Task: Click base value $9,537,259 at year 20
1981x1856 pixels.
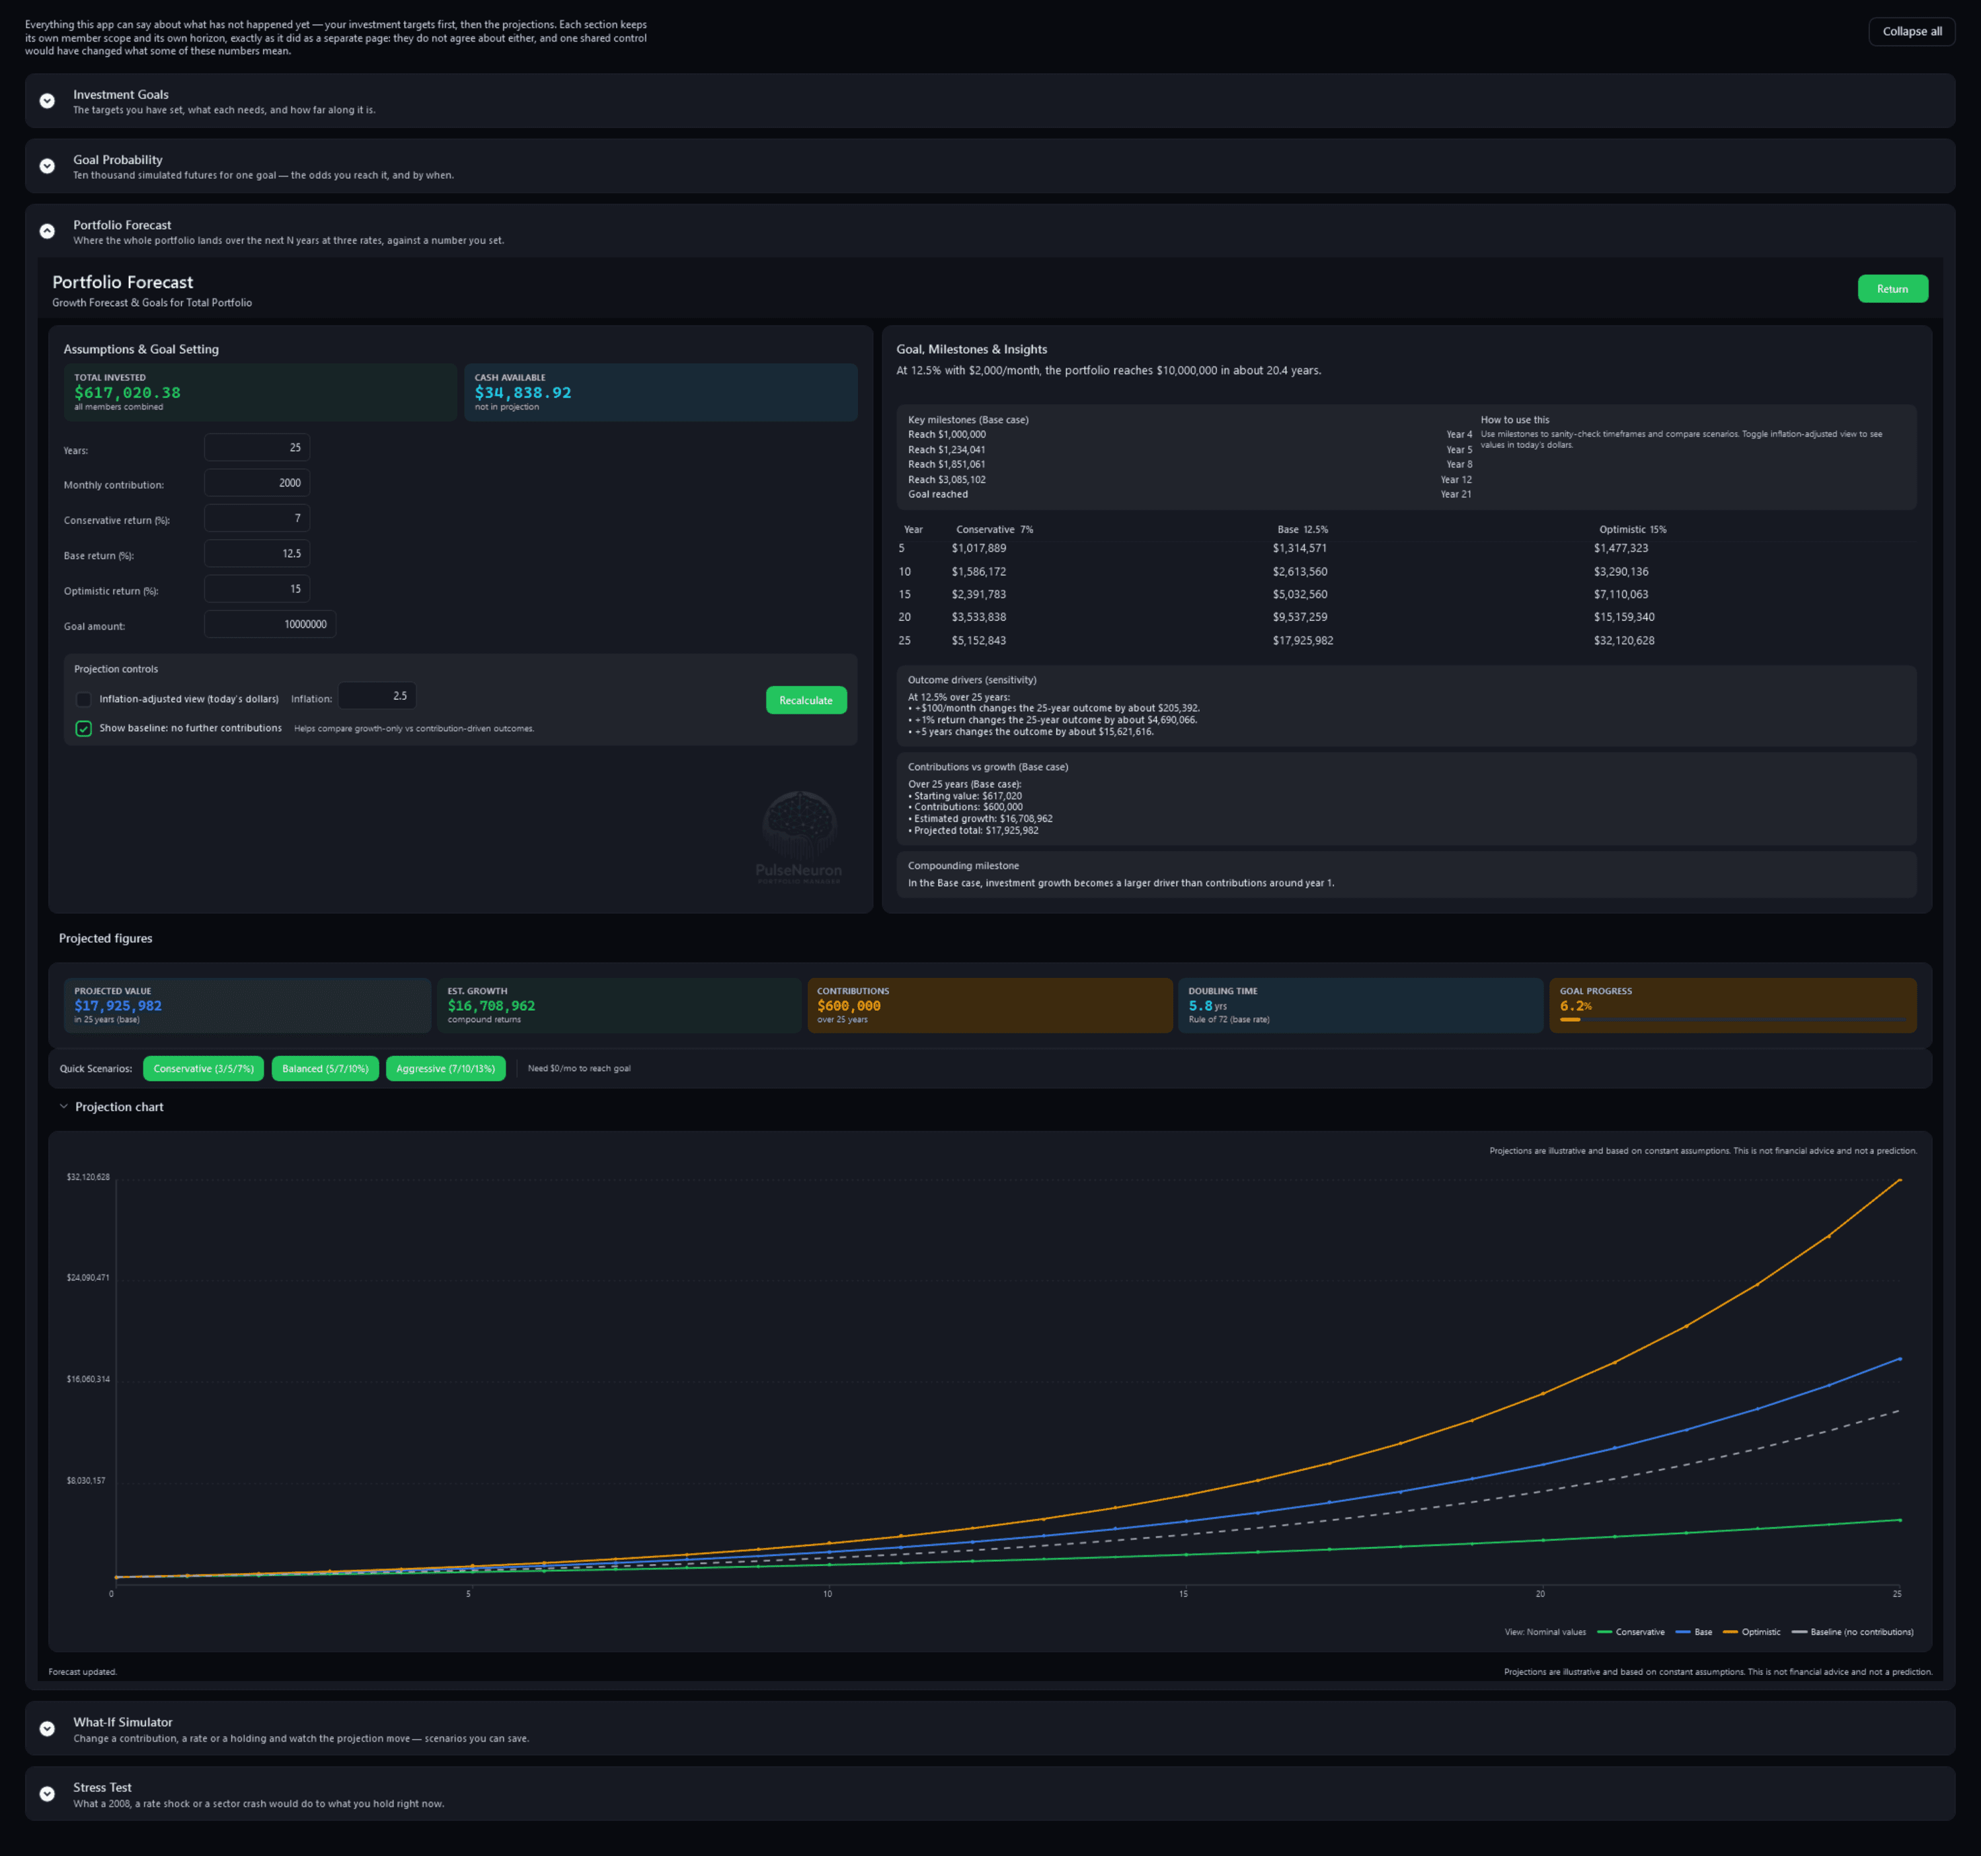Action: click(1300, 618)
